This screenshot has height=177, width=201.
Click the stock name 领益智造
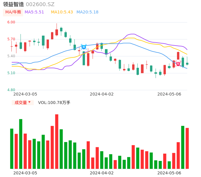[x=13, y=4]
